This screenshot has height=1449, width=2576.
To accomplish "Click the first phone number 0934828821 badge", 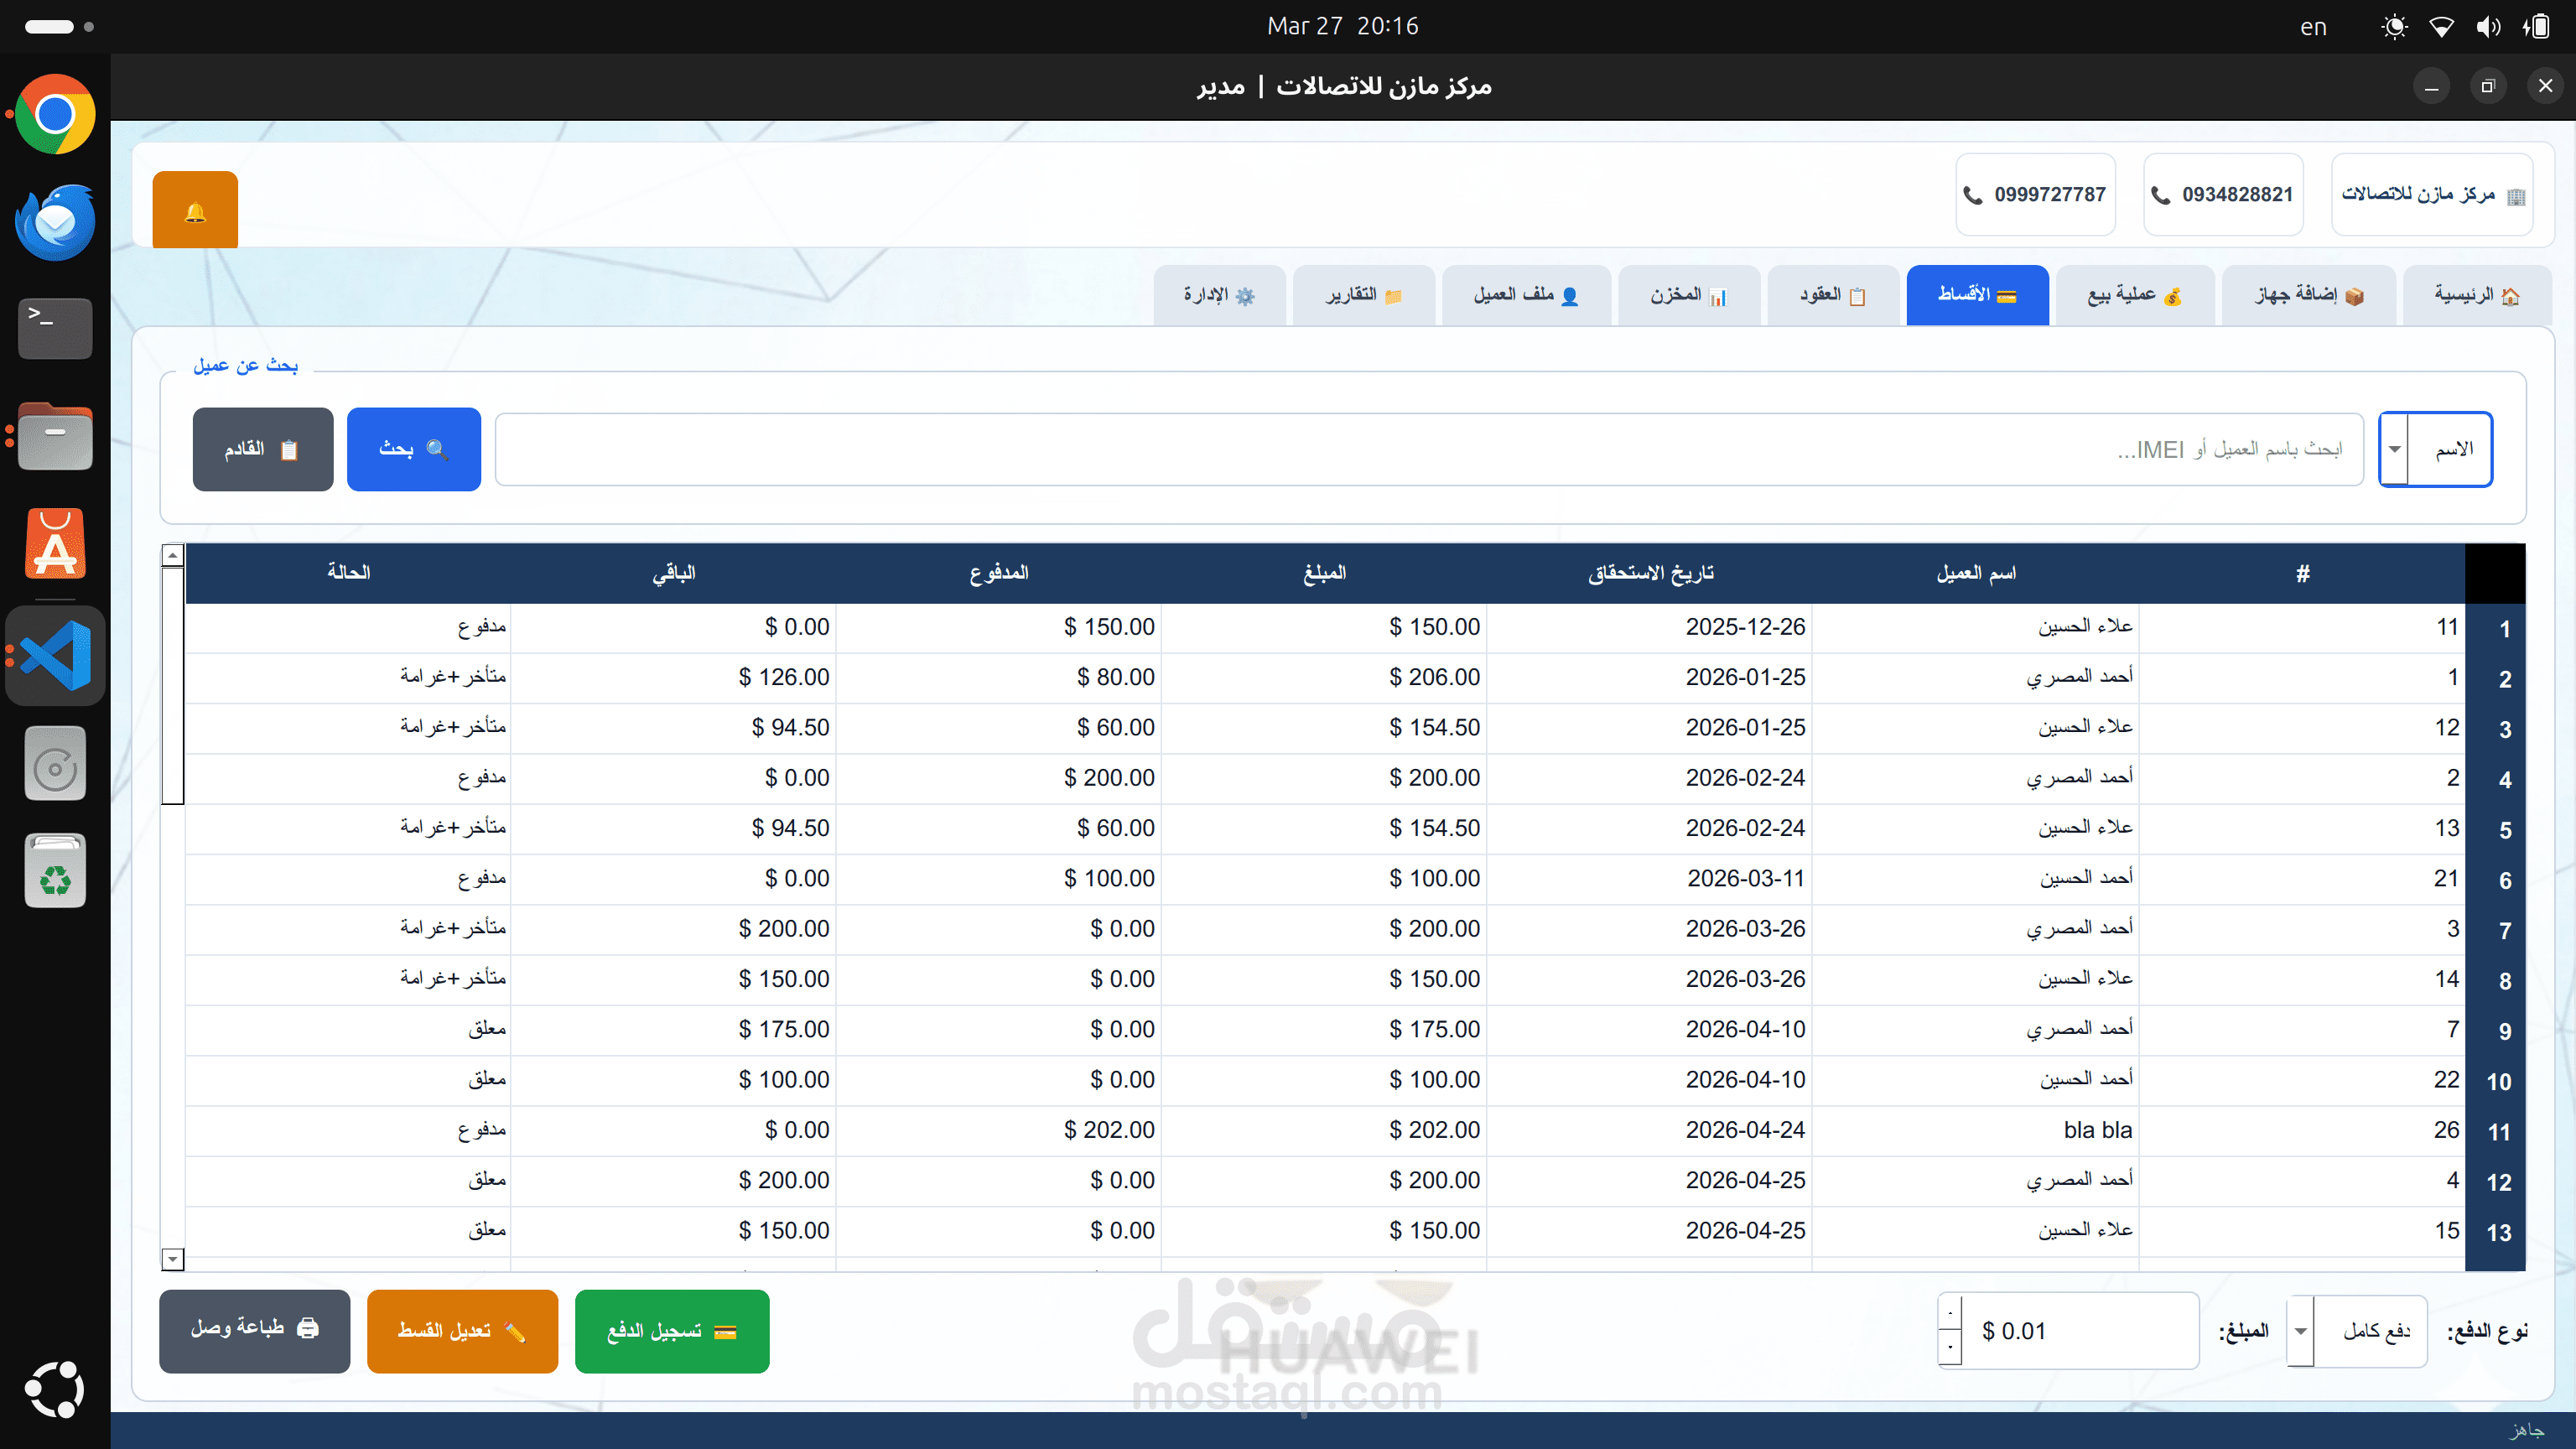I will tap(2222, 195).
